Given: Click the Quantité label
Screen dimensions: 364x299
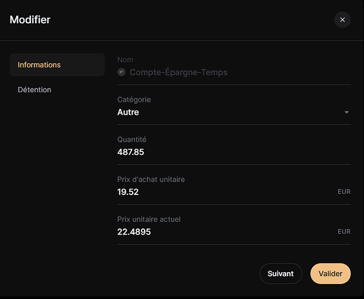Looking at the screenshot, I should coord(132,139).
